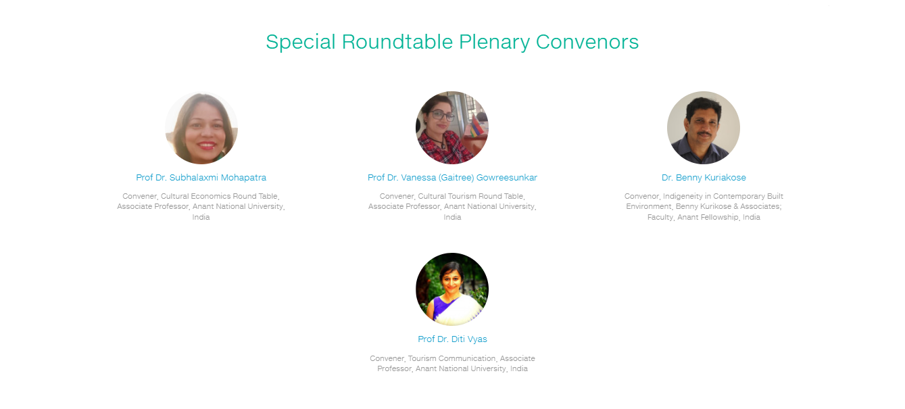Click the name link above Cultural Economics description
The width and height of the screenshot is (905, 409).
[201, 178]
